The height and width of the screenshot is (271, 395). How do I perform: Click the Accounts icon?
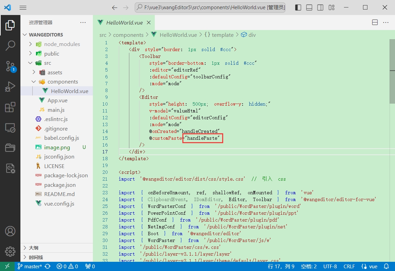point(10,231)
